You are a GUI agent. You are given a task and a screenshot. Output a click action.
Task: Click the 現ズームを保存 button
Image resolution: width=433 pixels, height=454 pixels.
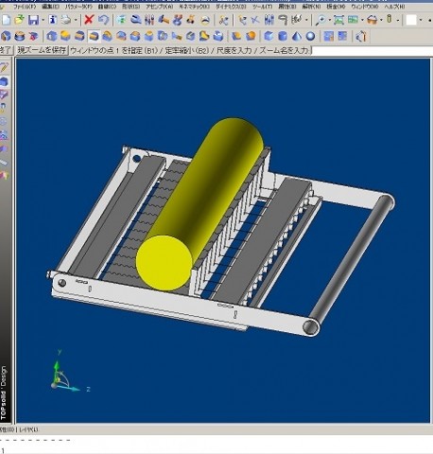42,50
